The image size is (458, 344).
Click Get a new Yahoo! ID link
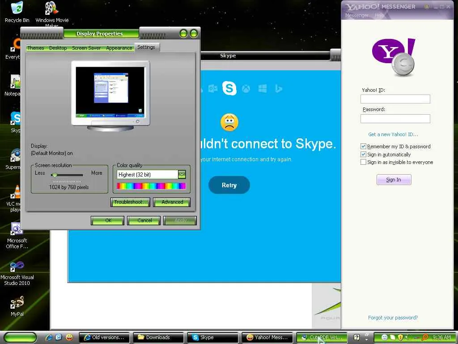[x=393, y=134]
